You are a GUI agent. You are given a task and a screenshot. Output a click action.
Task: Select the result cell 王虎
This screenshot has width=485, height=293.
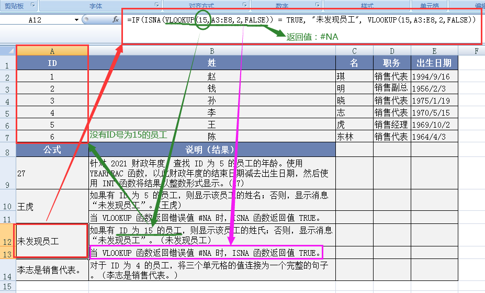coord(52,206)
